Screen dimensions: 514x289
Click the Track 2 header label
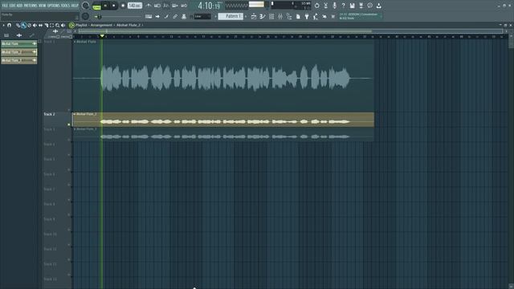[50, 114]
